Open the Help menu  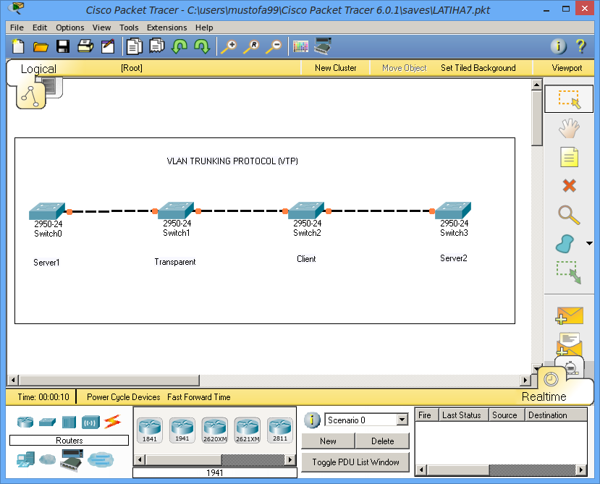pos(204,27)
